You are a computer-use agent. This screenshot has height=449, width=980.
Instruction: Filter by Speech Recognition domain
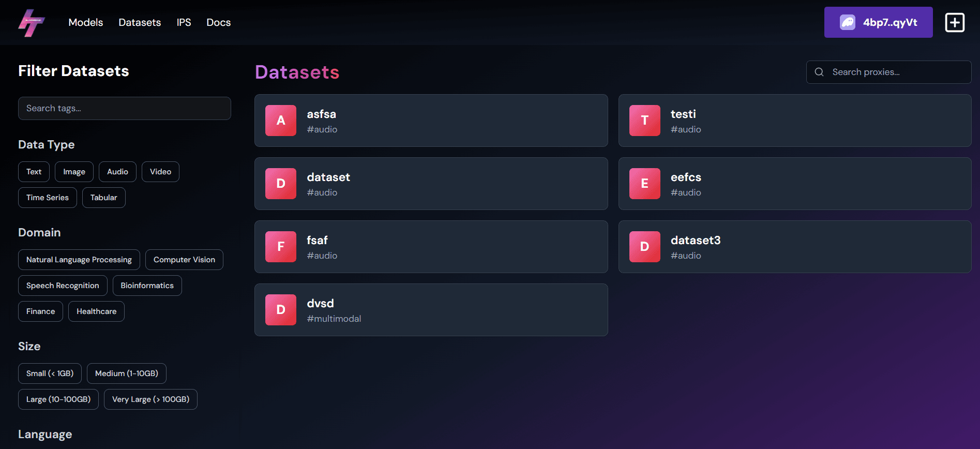click(63, 286)
